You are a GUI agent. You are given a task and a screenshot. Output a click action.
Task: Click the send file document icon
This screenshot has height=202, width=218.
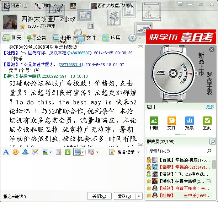click(x=59, y=152)
